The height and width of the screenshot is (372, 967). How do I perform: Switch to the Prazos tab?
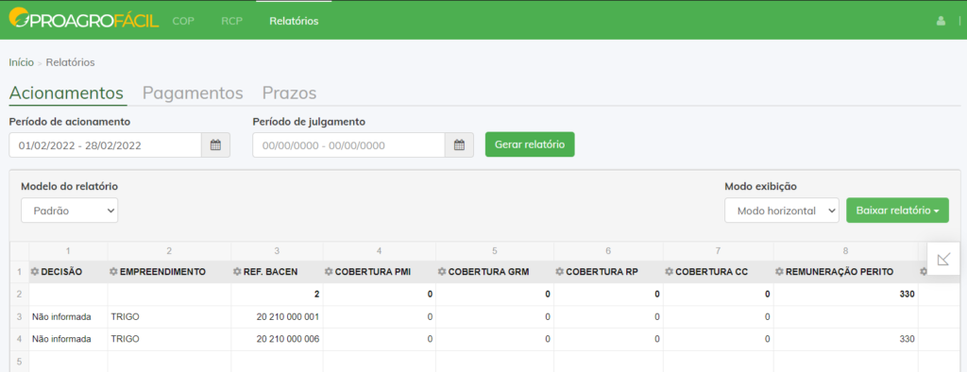point(289,93)
